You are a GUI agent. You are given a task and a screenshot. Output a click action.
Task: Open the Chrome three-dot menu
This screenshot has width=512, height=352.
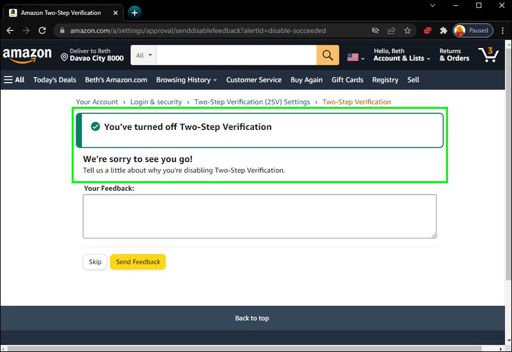pyautogui.click(x=502, y=31)
